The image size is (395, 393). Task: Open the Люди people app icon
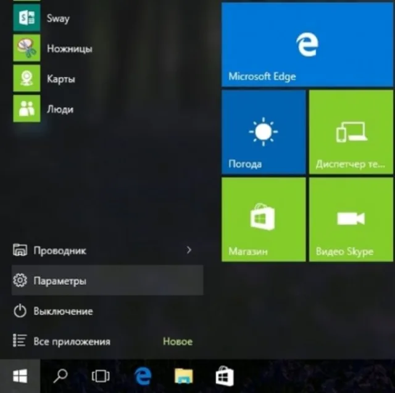tap(27, 109)
